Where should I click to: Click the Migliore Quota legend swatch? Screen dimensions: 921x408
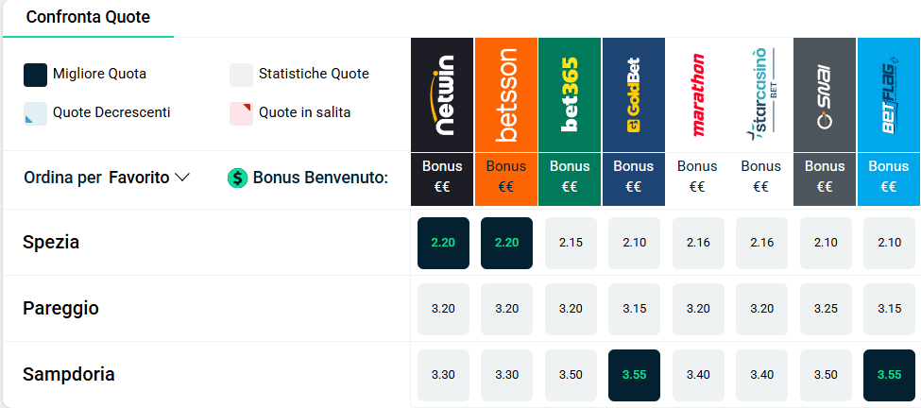(x=35, y=76)
